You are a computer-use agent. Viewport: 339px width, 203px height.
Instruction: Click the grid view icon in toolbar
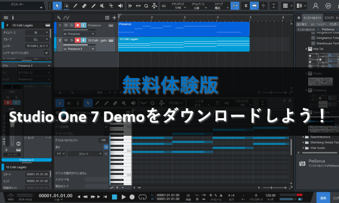285,6
